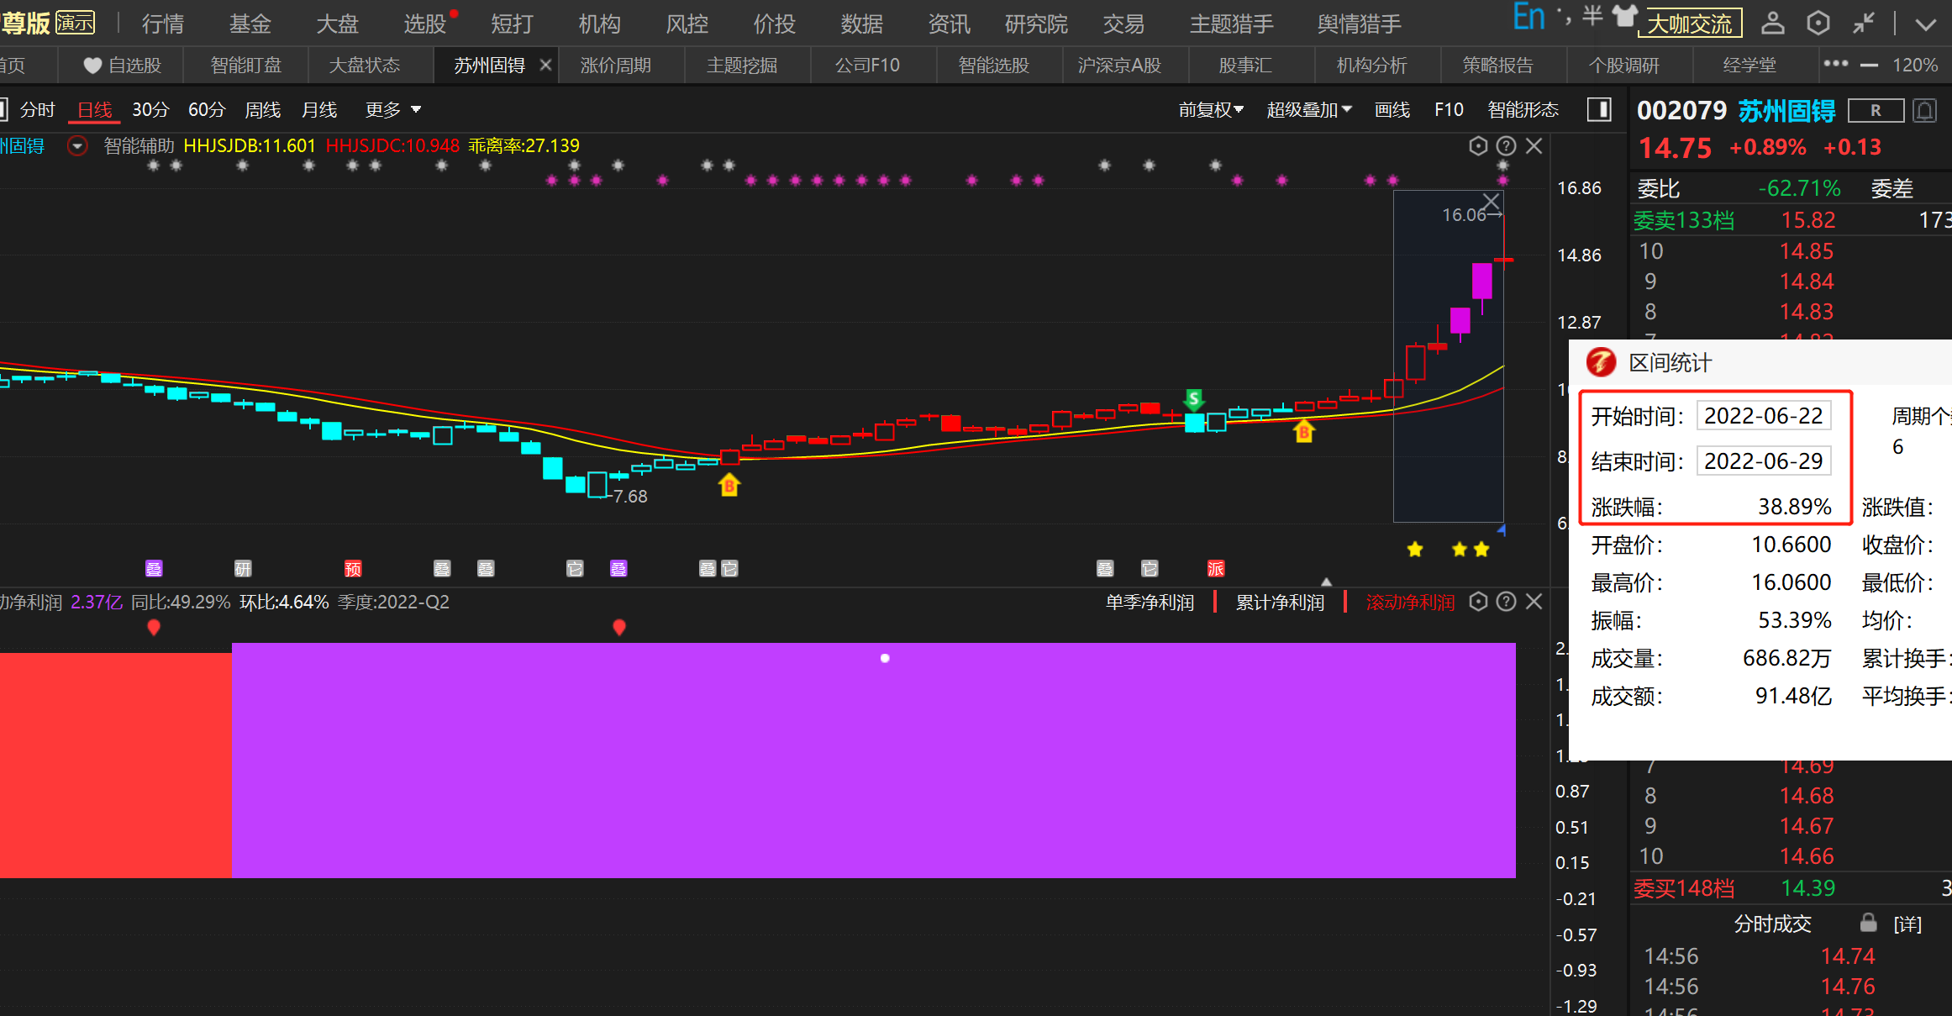Click the 大咖交流 button
The width and height of the screenshot is (1952, 1016).
(1689, 24)
